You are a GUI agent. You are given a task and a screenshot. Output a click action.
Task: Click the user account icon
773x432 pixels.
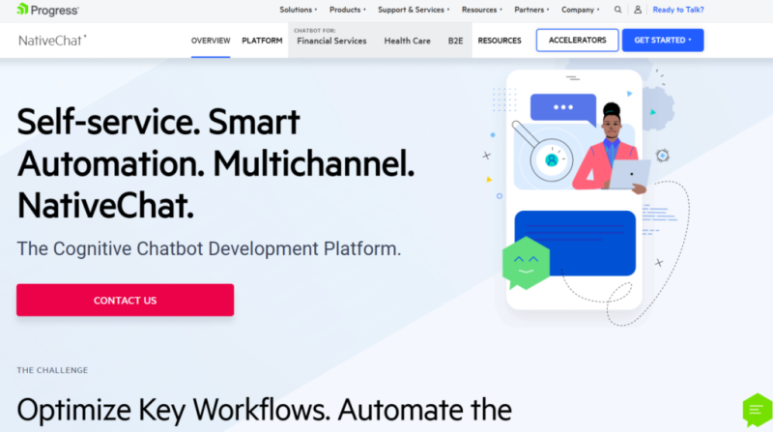click(638, 10)
